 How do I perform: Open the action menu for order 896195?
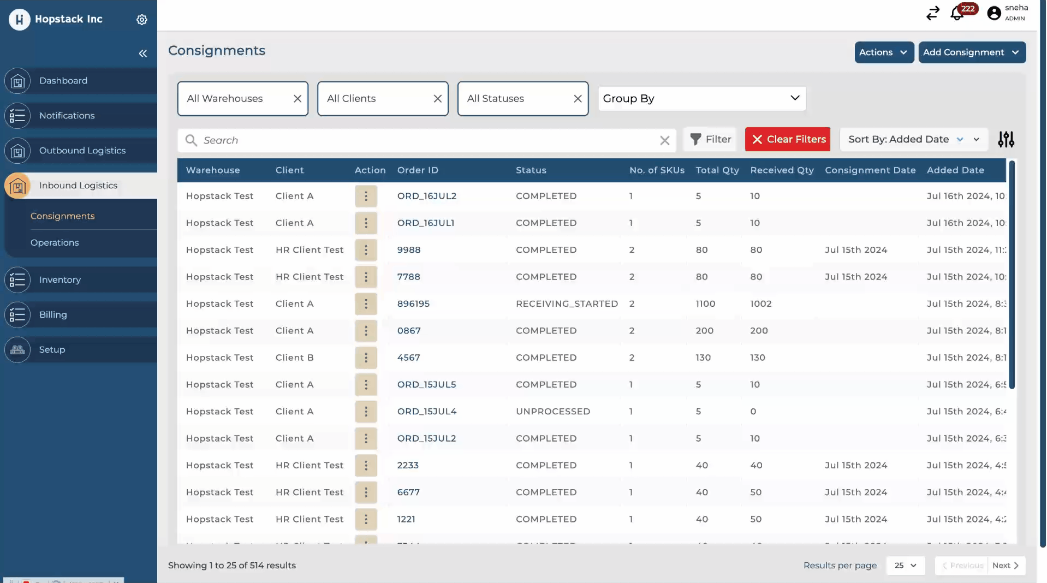(366, 304)
